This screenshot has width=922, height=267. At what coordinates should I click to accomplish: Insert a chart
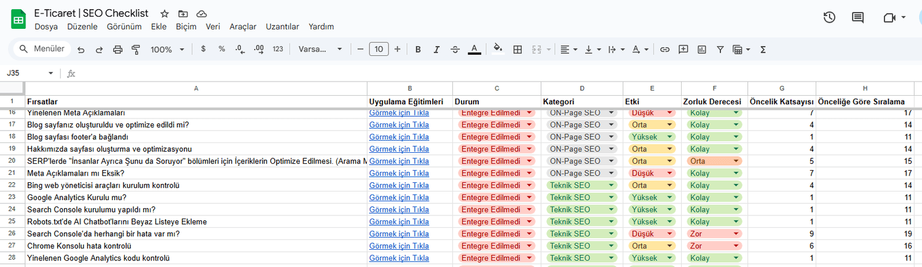[701, 49]
